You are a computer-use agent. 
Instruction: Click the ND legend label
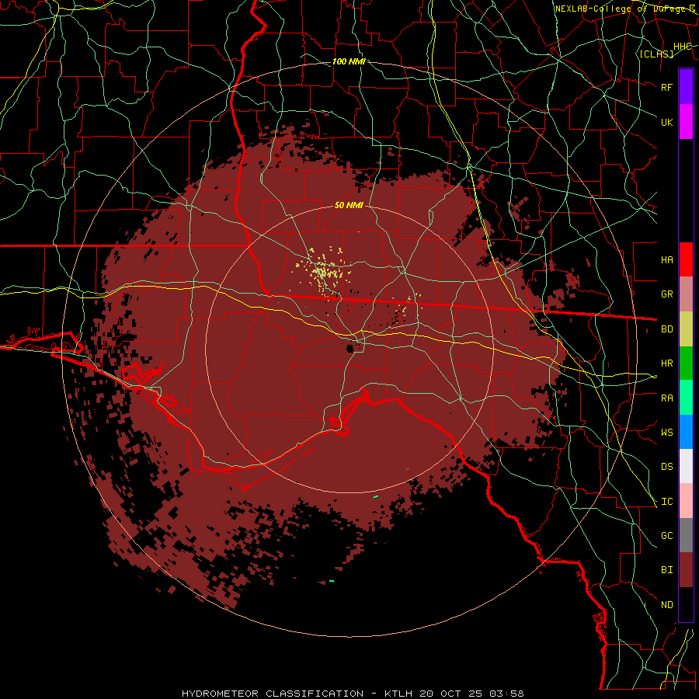tap(667, 605)
